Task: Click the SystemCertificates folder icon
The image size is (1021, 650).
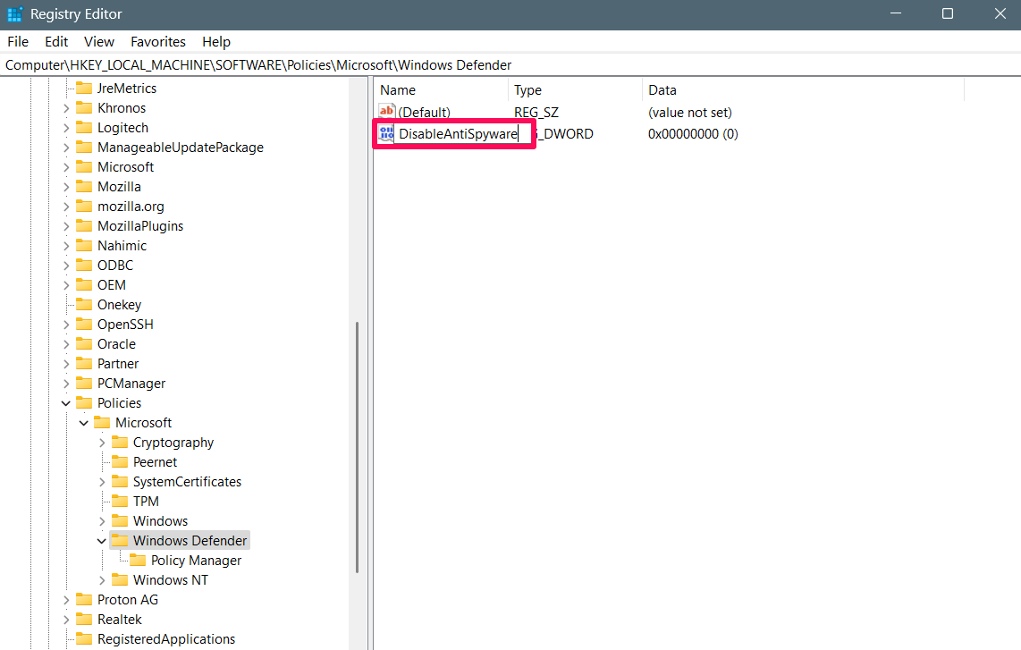Action: [120, 481]
